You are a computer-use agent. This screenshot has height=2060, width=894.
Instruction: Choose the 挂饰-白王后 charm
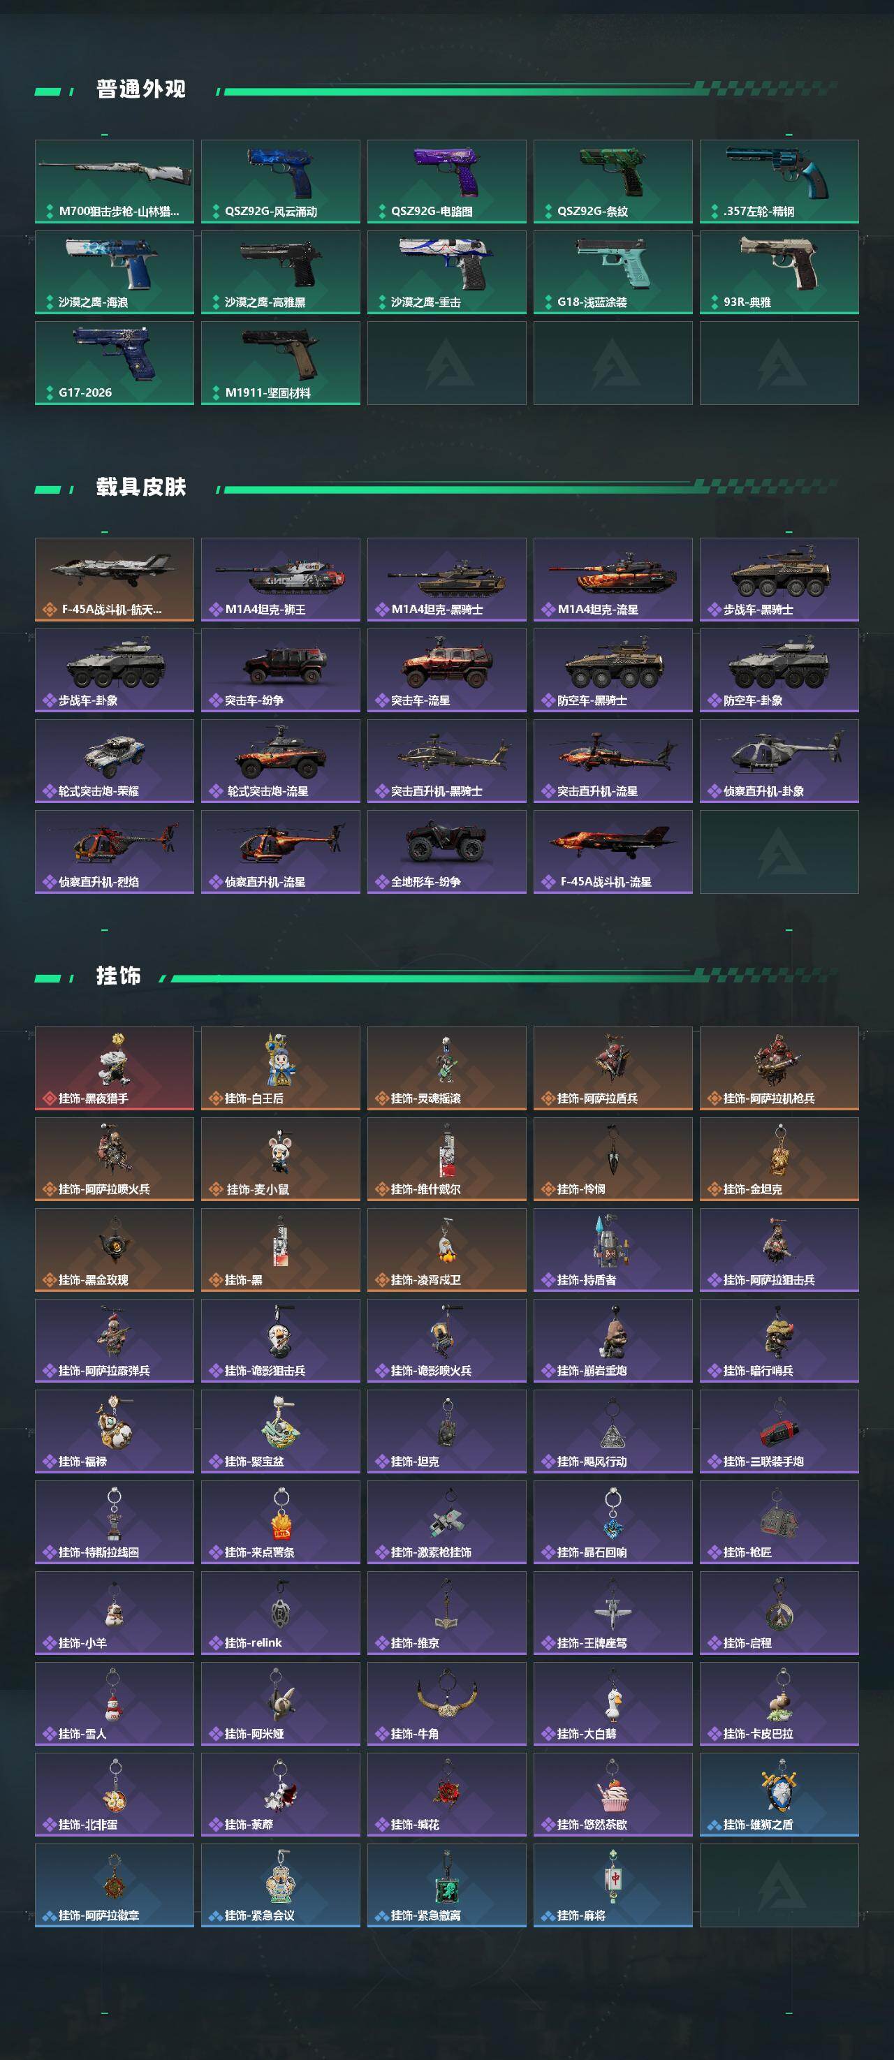[281, 1068]
